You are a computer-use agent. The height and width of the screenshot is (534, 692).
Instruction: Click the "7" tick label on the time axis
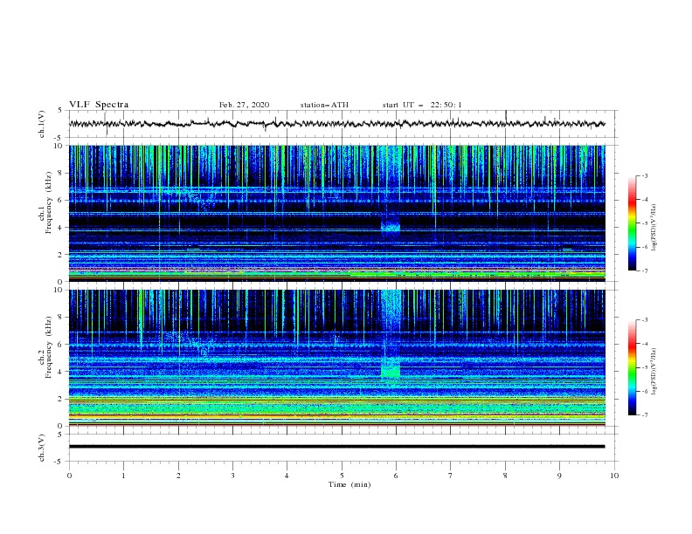(451, 476)
